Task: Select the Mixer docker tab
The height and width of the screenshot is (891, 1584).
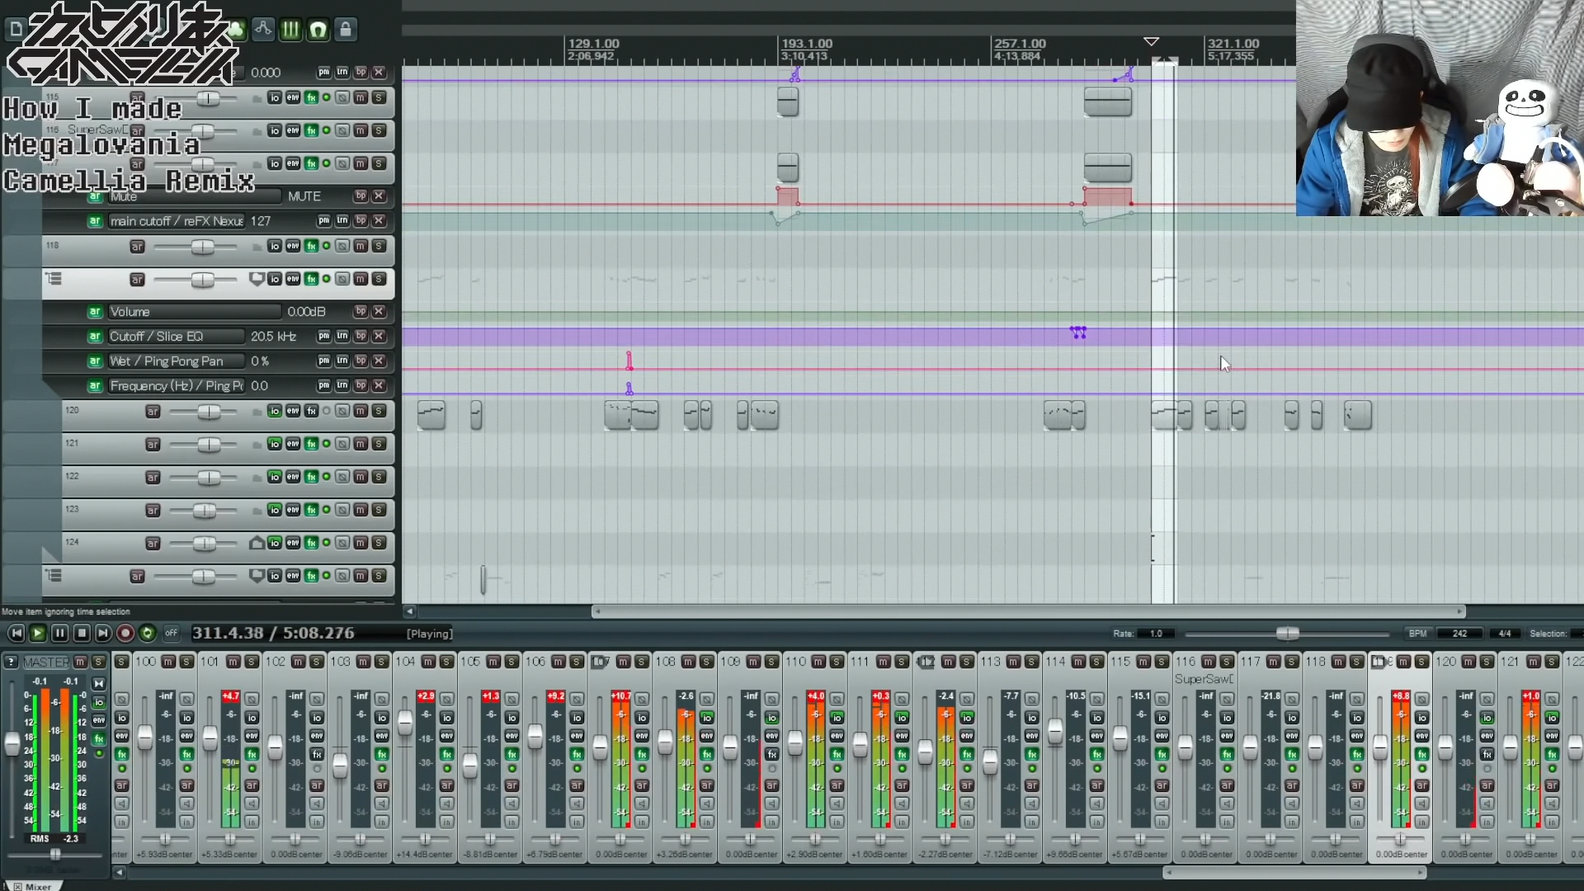Action: coord(38,886)
